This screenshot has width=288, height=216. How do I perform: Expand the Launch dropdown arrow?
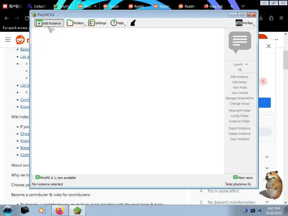[246, 64]
